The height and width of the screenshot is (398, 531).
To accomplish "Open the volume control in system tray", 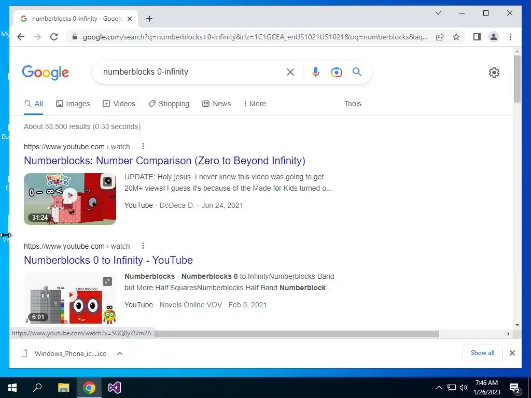I will [x=464, y=388].
